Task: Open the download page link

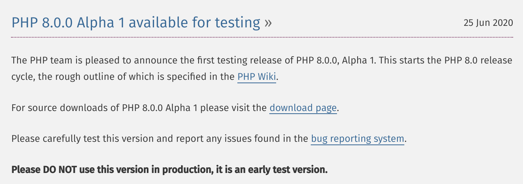Action: pyautogui.click(x=303, y=108)
